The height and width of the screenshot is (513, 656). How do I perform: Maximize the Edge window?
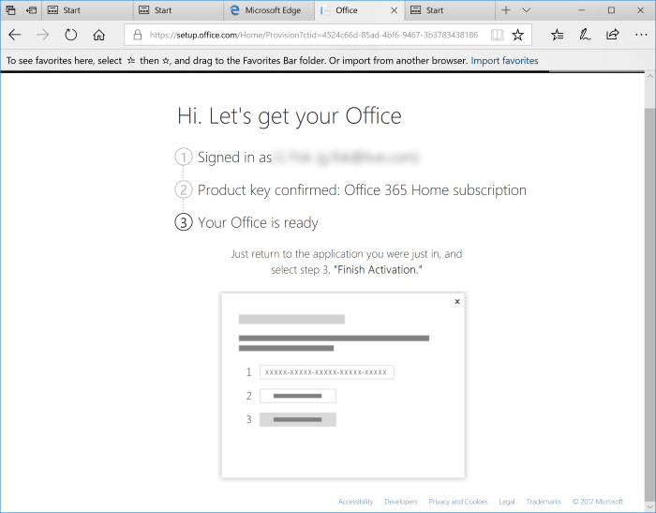(611, 10)
